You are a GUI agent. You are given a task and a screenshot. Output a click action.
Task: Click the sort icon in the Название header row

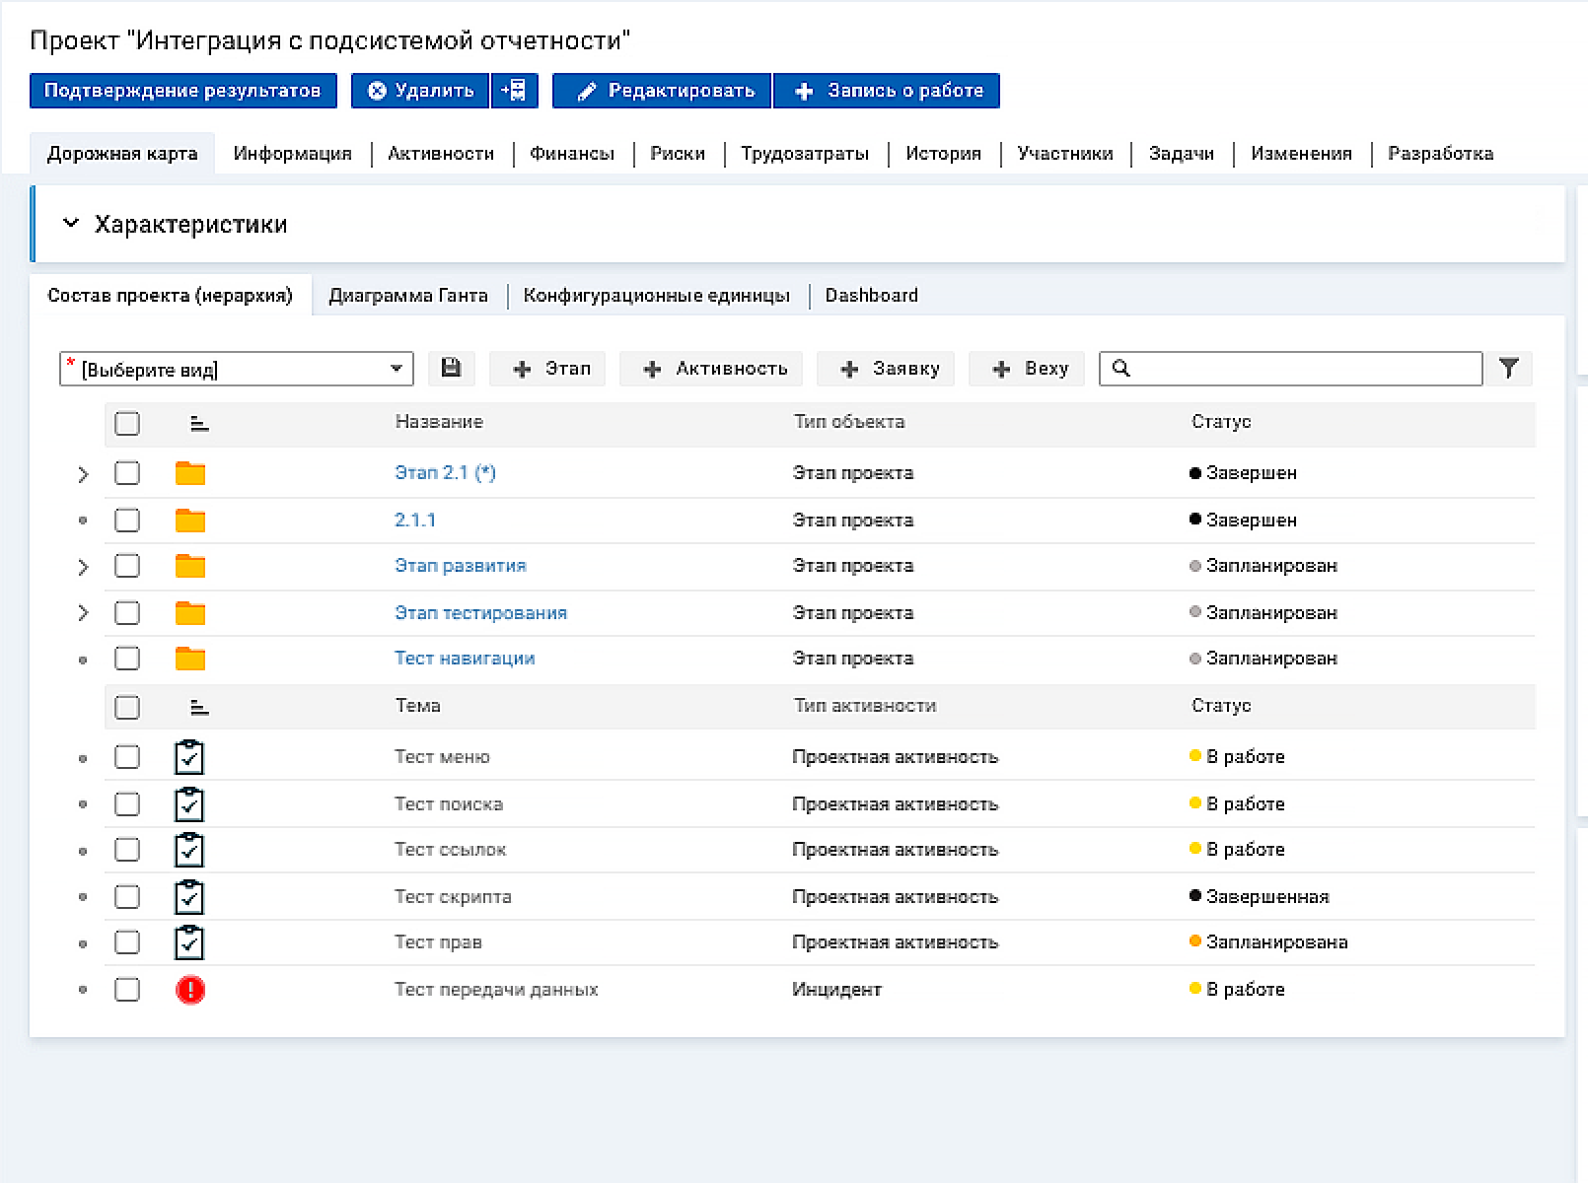pyautogui.click(x=199, y=424)
